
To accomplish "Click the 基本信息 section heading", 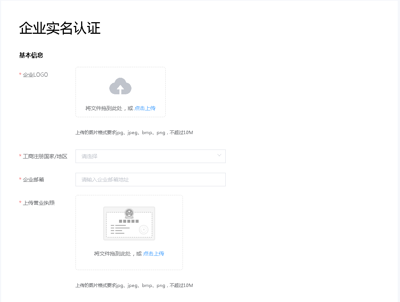I will click(x=31, y=55).
